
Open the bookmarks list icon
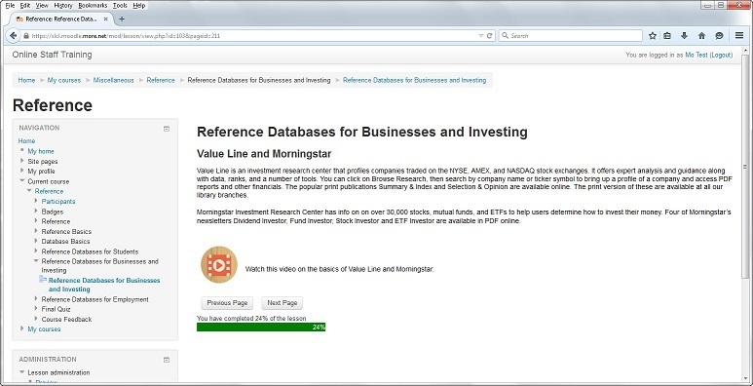point(667,35)
